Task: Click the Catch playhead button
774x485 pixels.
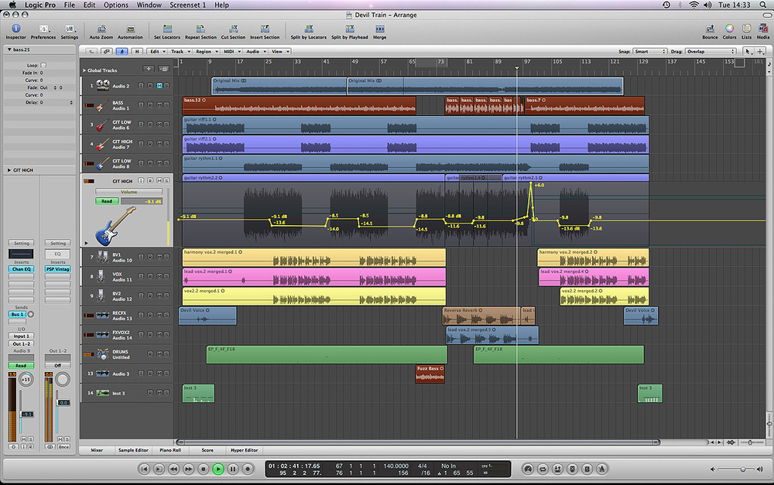Action: pyautogui.click(x=122, y=51)
